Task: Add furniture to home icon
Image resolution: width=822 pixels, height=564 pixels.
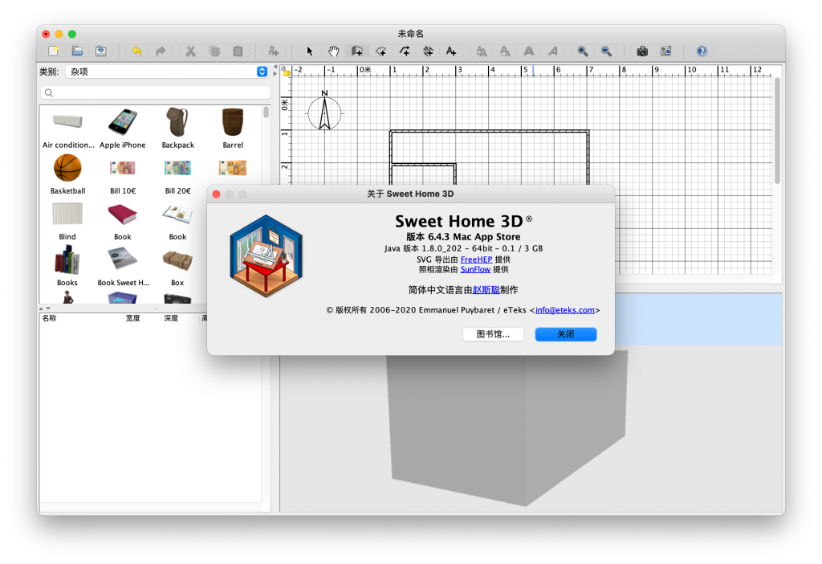Action: click(x=273, y=51)
